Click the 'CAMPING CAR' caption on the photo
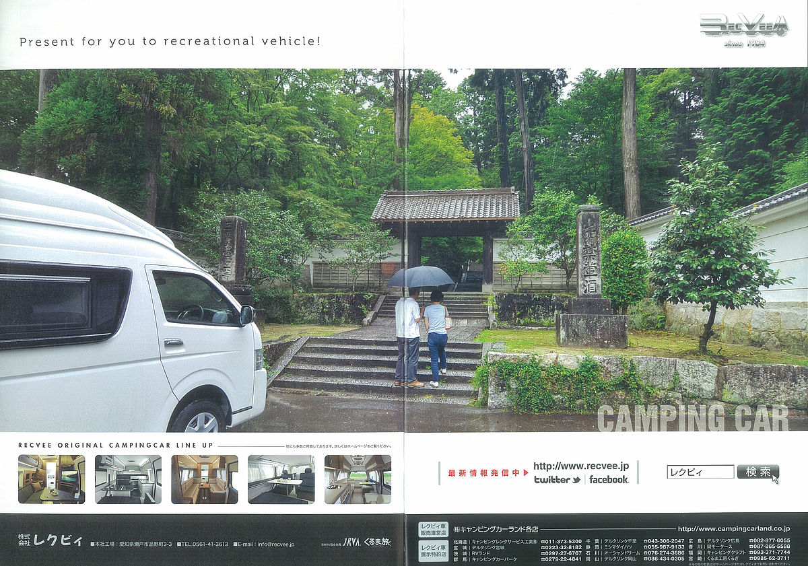Viewport: 808px width, 566px height. 693,418
